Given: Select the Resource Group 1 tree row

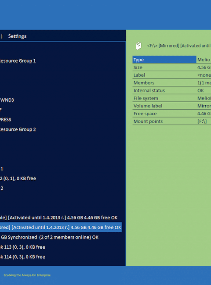Looking at the screenshot, I should [18, 61].
